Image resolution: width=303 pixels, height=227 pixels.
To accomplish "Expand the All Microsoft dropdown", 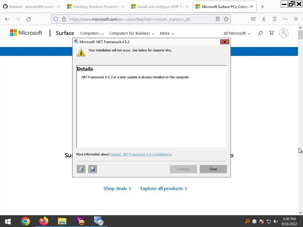I will coord(237,33).
